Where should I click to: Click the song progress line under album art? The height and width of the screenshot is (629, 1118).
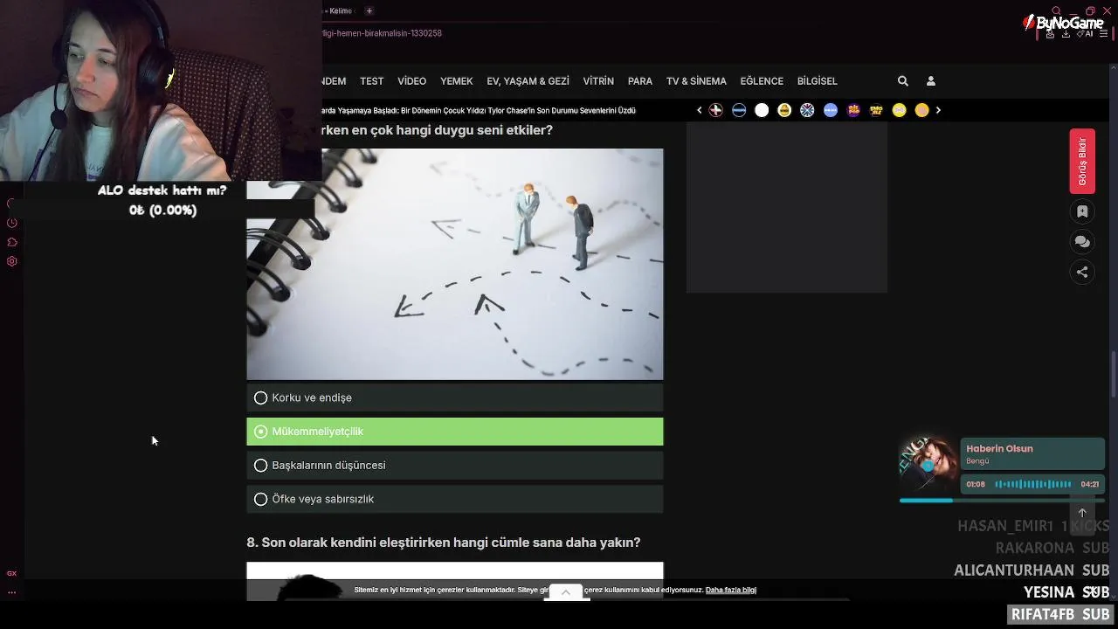[1001, 501]
